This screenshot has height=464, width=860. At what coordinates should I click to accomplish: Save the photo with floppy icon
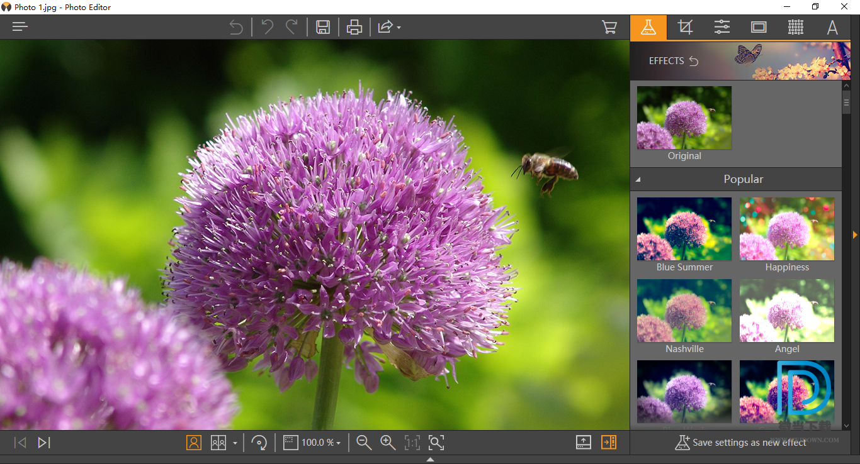pos(323,27)
